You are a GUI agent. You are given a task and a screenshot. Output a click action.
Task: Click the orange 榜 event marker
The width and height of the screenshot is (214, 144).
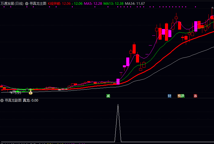point(179,96)
